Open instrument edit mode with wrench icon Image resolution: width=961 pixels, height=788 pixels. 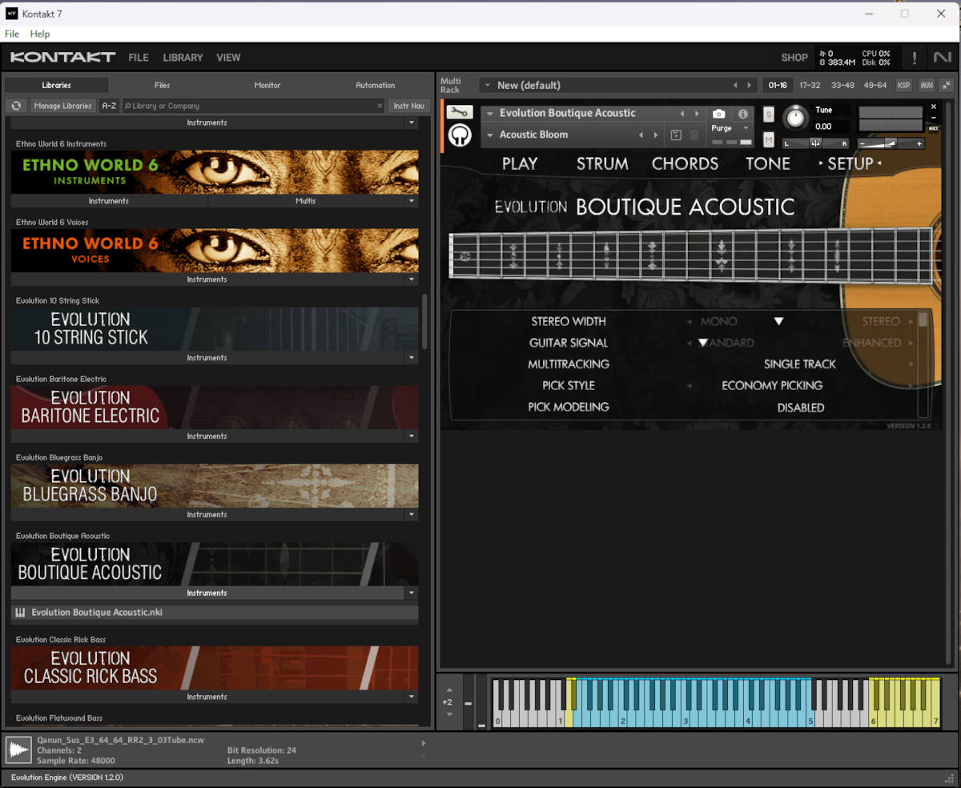(x=460, y=112)
